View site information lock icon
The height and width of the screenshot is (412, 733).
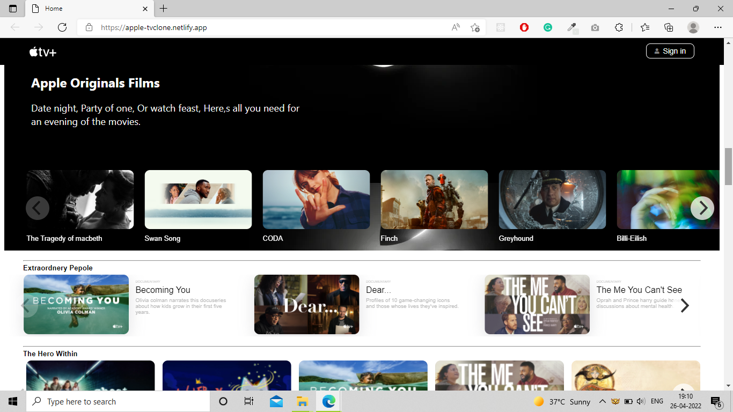89,27
